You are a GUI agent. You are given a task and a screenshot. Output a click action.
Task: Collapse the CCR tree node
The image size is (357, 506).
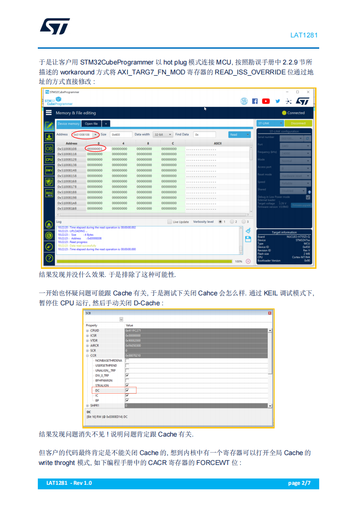(87, 356)
